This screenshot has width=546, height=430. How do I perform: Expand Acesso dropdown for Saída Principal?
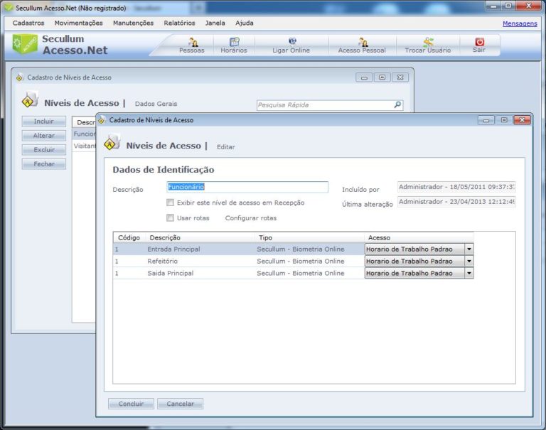469,273
